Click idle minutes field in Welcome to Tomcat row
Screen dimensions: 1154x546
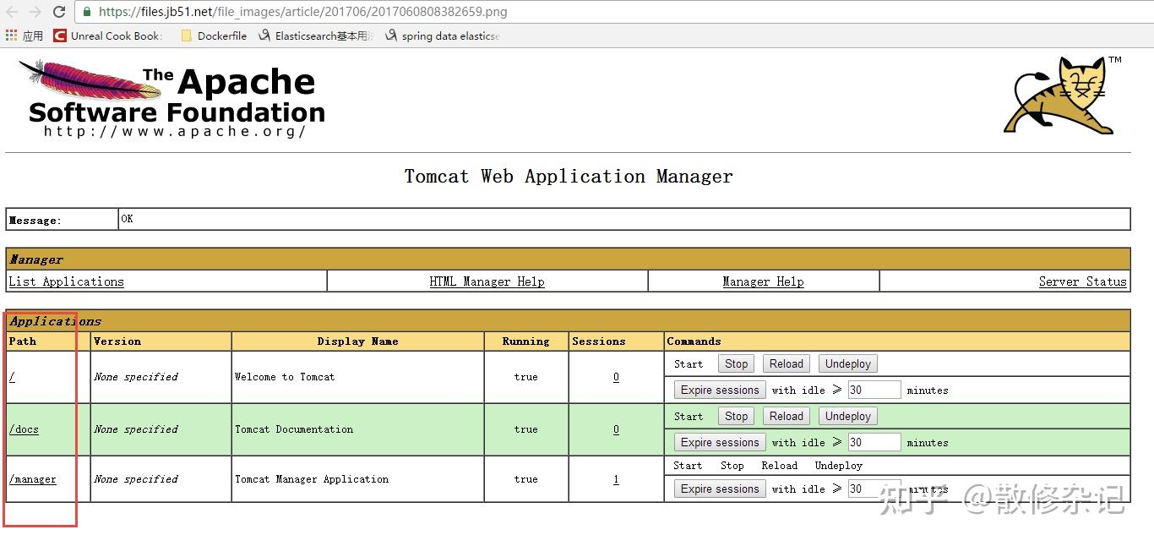click(x=874, y=390)
